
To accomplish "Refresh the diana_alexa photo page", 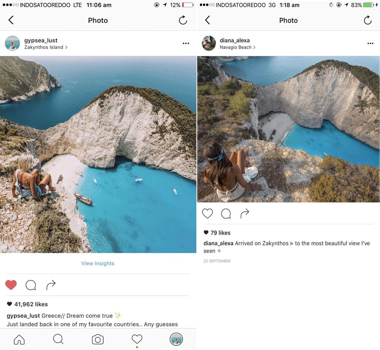I will (368, 20).
